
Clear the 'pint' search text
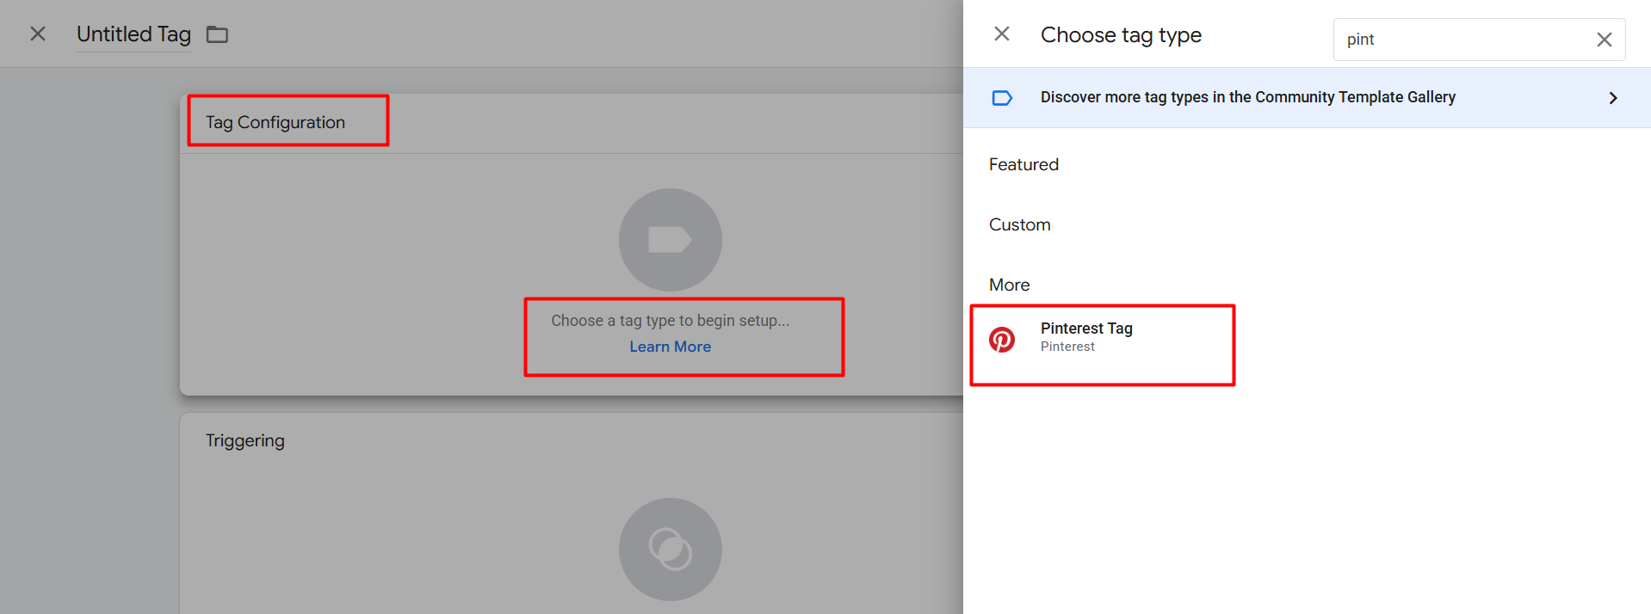point(1604,40)
